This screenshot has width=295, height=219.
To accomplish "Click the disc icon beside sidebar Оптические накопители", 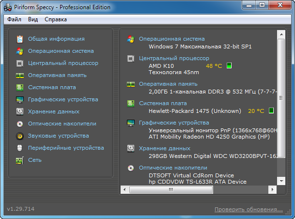I will (20, 124).
